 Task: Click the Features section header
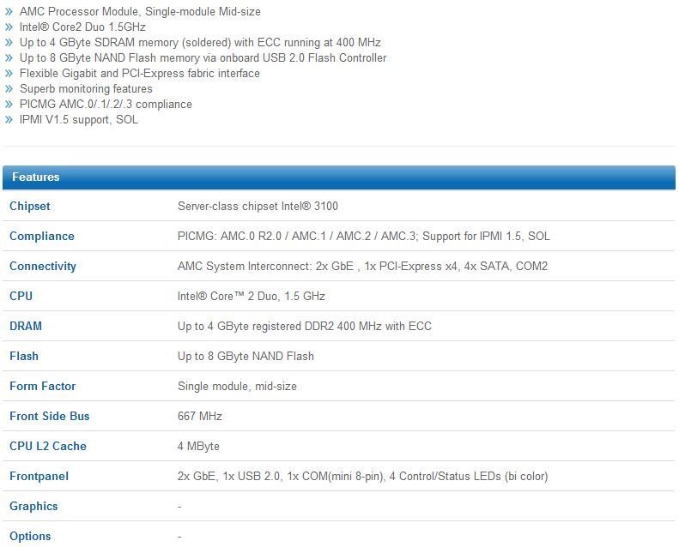[x=338, y=177]
